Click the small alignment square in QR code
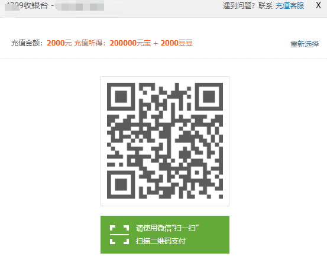The image size is (327, 279). point(197,173)
